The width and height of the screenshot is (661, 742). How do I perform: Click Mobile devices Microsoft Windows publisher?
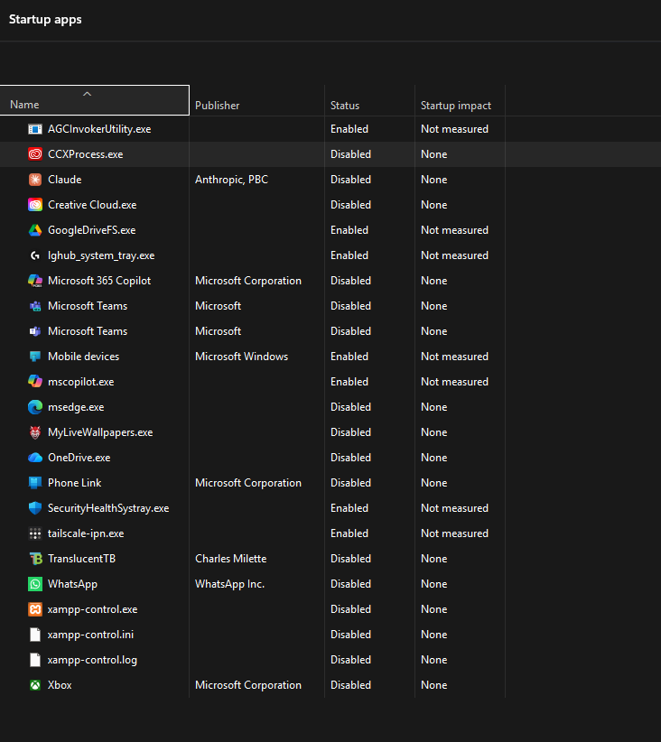(x=241, y=357)
